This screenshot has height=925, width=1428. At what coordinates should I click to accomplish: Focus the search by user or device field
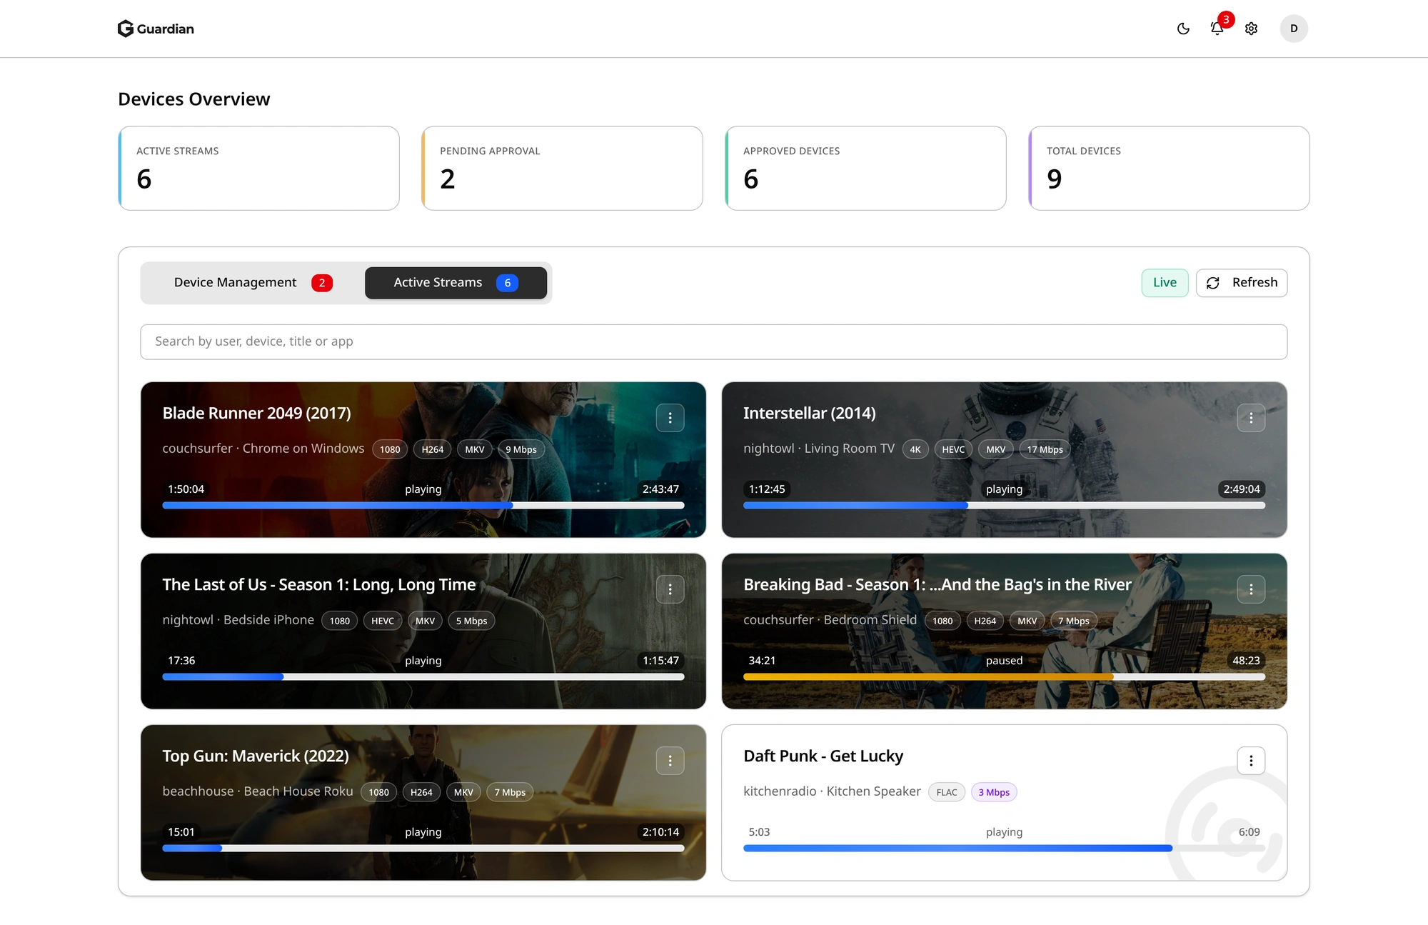713,341
